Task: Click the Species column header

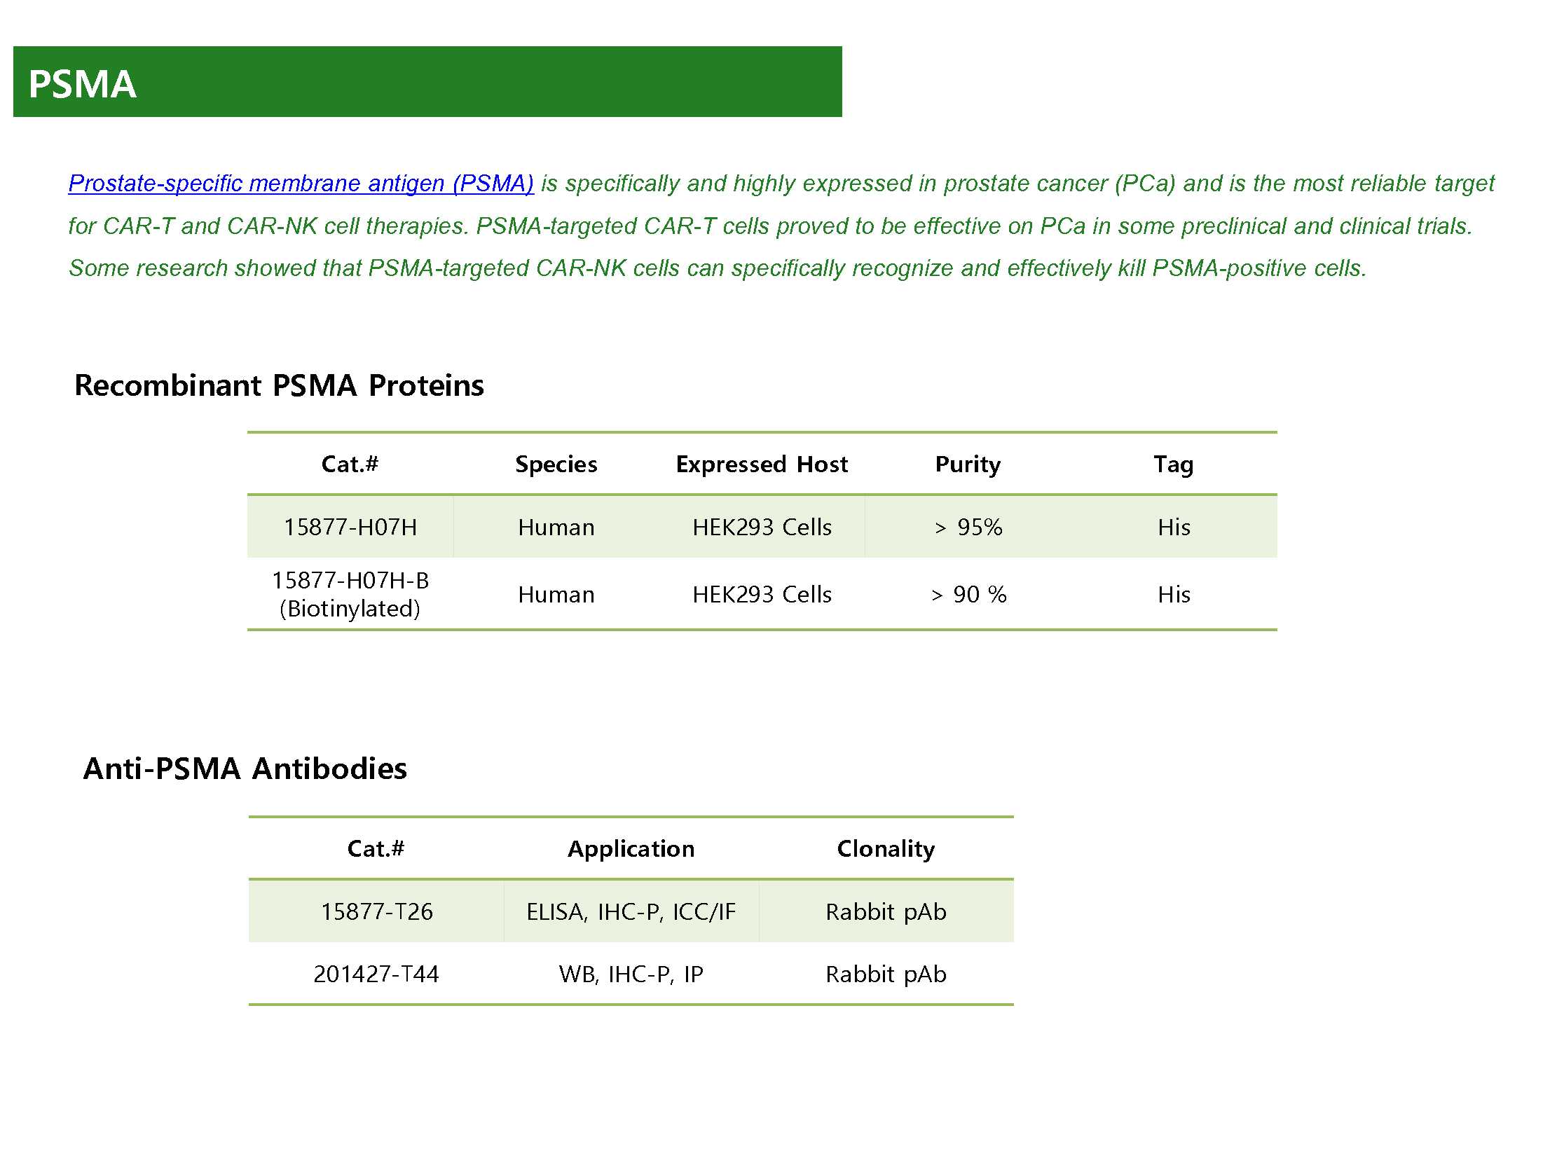Action: click(556, 464)
